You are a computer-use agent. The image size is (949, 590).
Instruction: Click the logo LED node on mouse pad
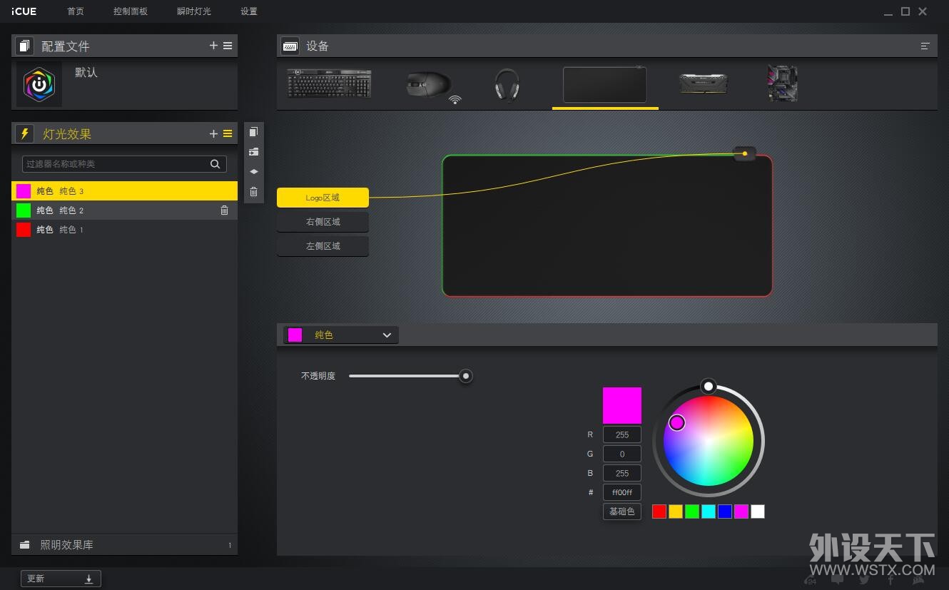(x=745, y=153)
